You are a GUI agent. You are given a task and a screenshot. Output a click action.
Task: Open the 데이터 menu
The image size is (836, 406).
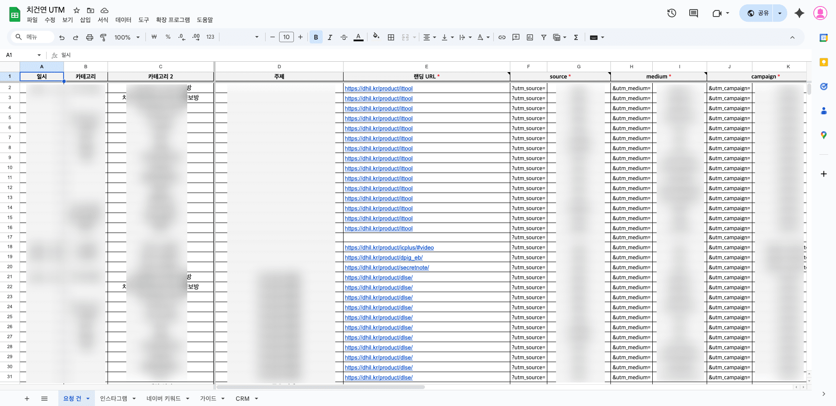coord(123,20)
